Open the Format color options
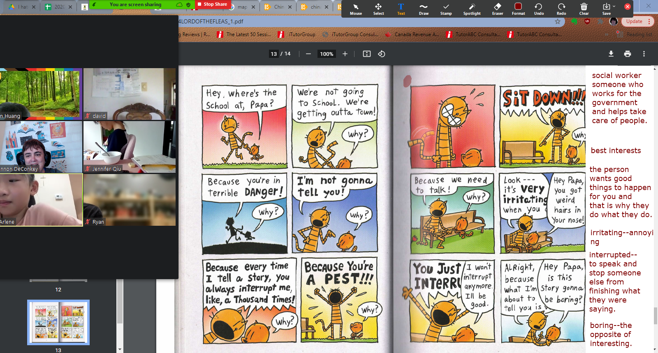The height and width of the screenshot is (353, 658). [x=518, y=9]
